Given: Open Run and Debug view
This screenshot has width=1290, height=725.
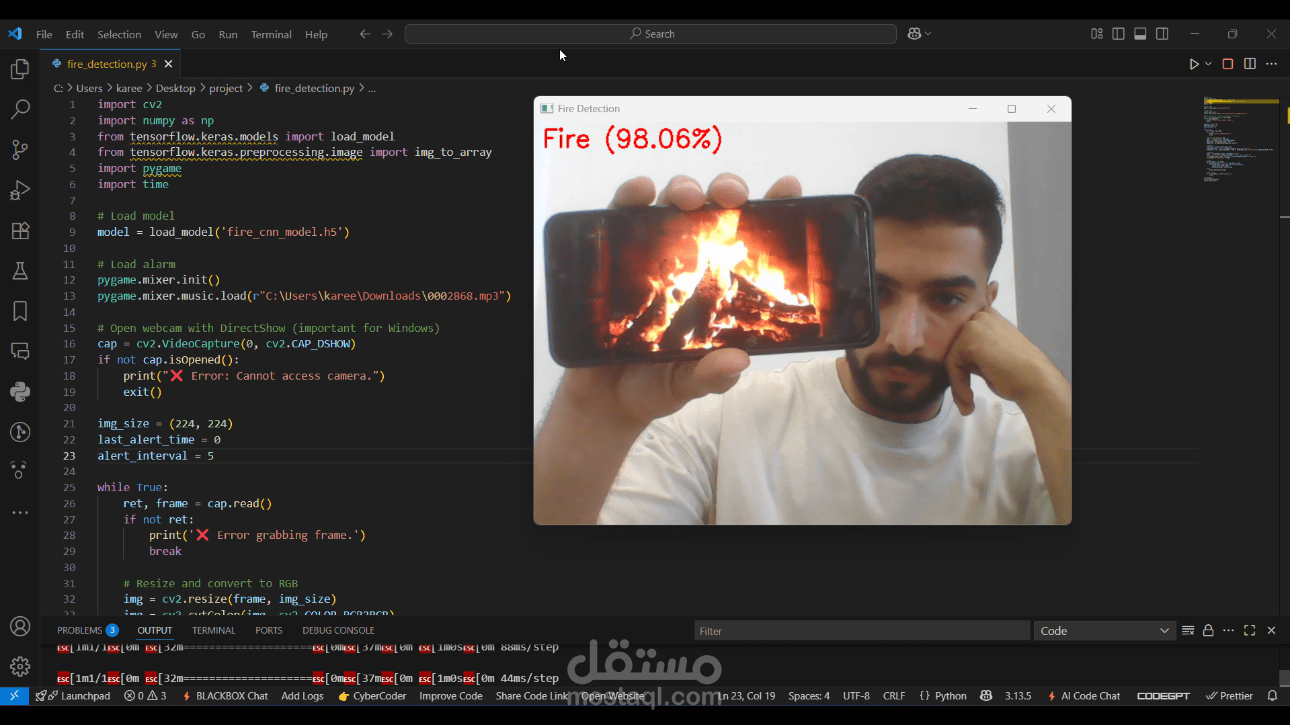Looking at the screenshot, I should pyautogui.click(x=20, y=190).
